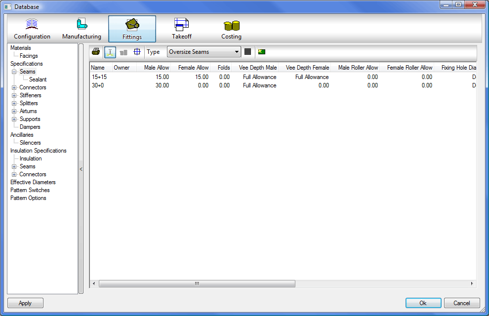Select the 15+15 seam row
Screen dimensions: 489x316
[283, 77]
